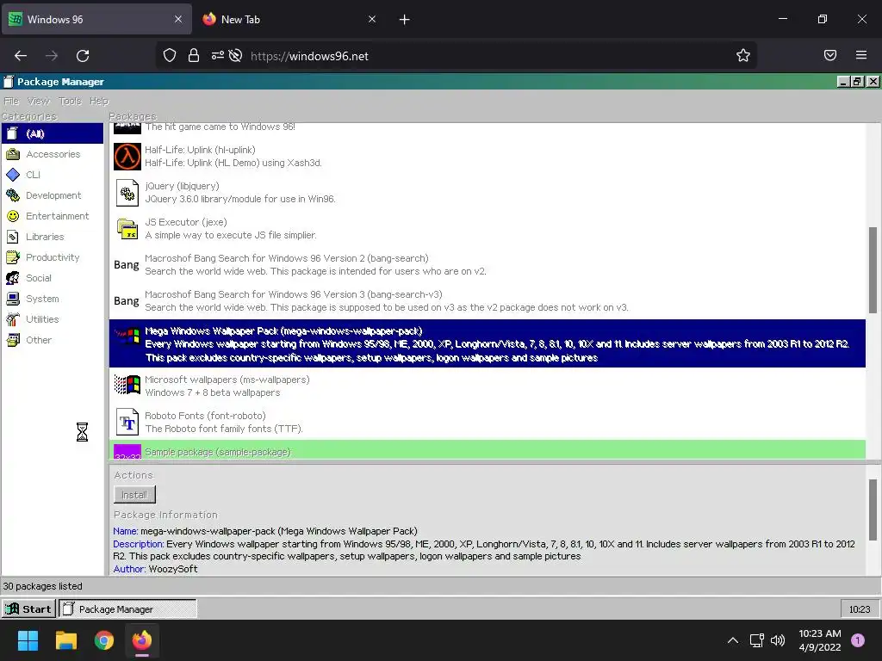
Task: Click the Social category icon
Action: [x=12, y=278]
